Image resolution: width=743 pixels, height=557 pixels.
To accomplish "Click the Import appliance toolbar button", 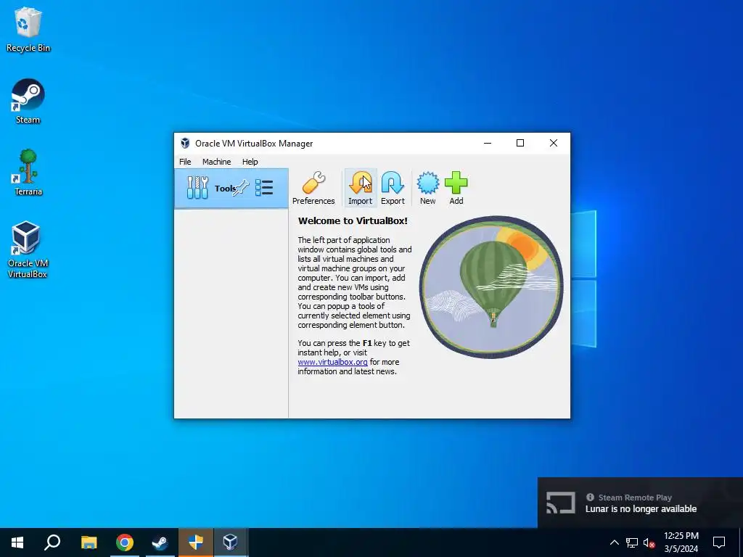I will tap(360, 188).
